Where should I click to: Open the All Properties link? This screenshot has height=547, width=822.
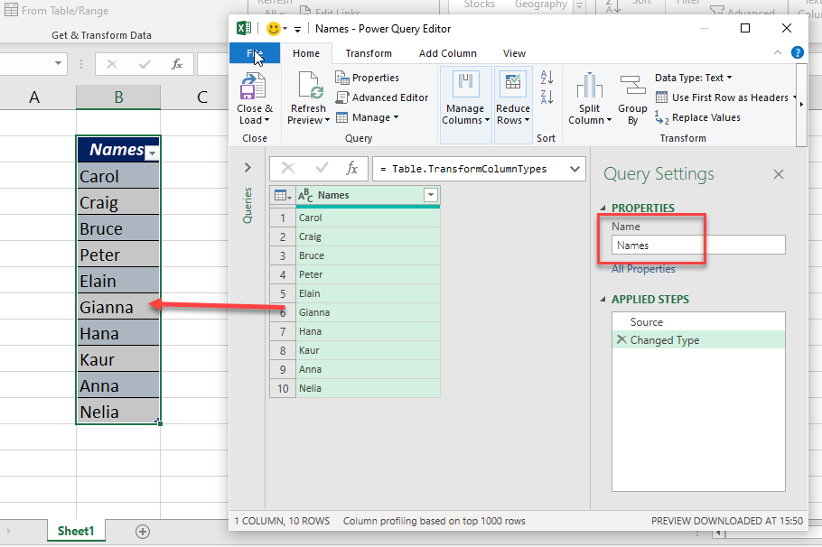[643, 269]
